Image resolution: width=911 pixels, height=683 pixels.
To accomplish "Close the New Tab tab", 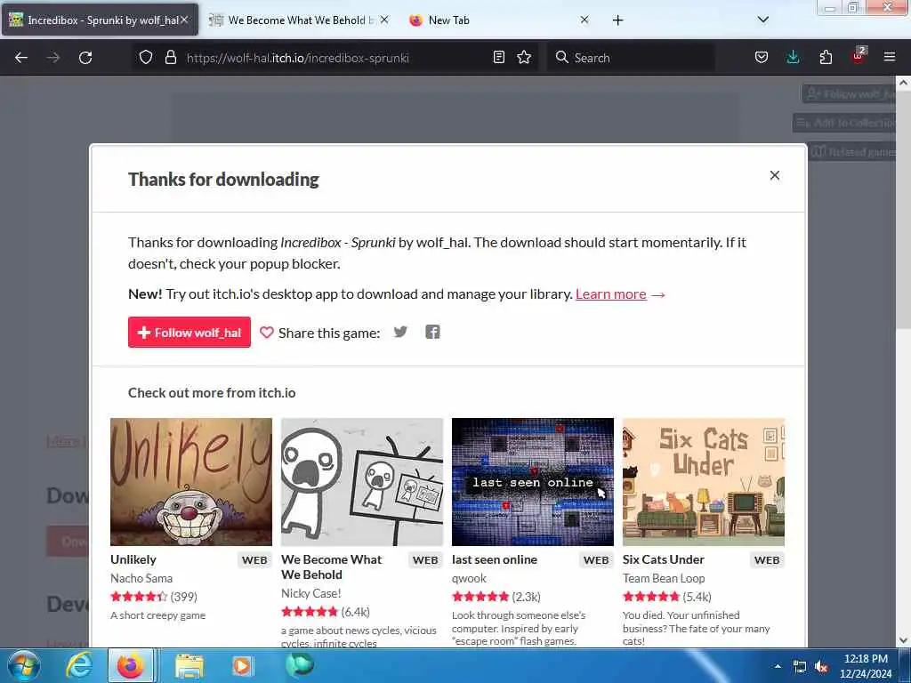I will point(584,20).
